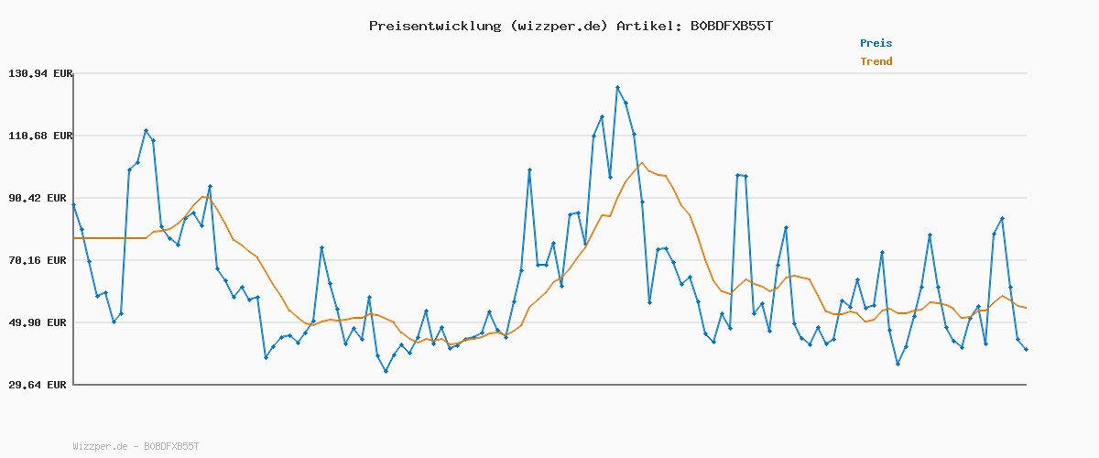Select the orange 'Trend' legend label

(x=876, y=61)
